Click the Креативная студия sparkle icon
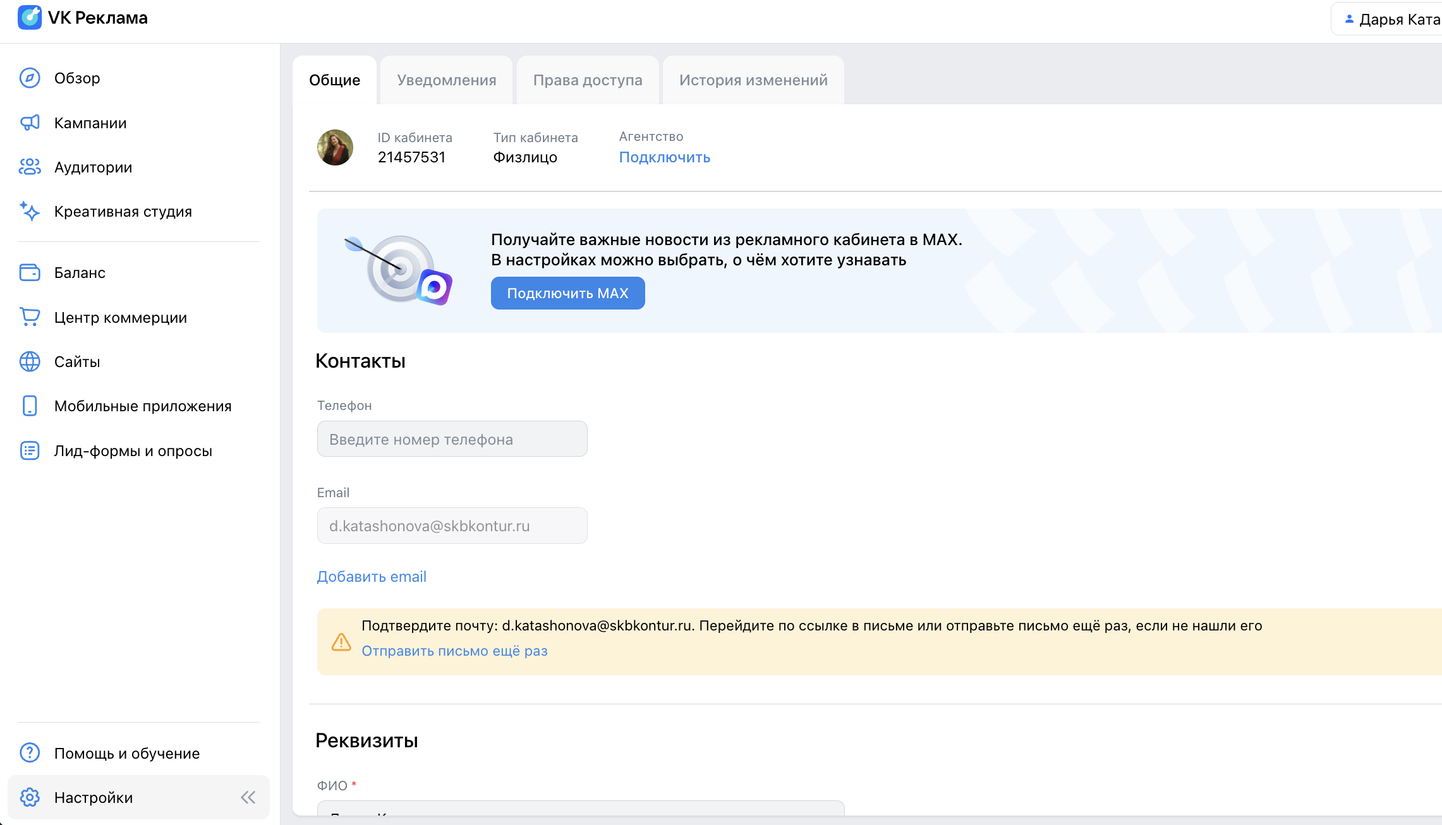 30,211
